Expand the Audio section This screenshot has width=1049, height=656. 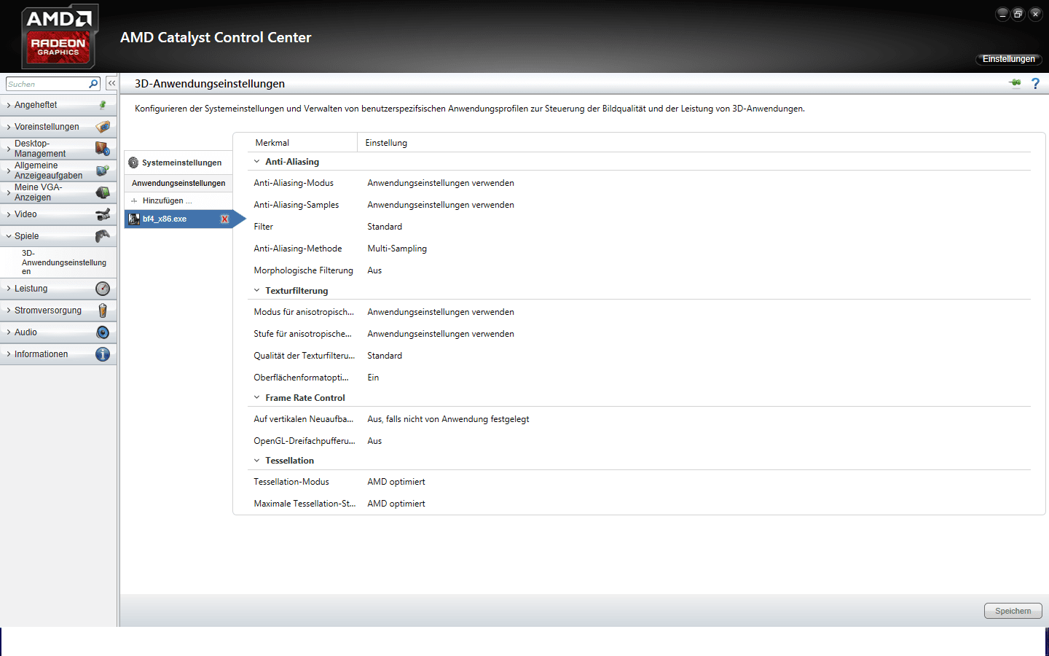(9, 332)
